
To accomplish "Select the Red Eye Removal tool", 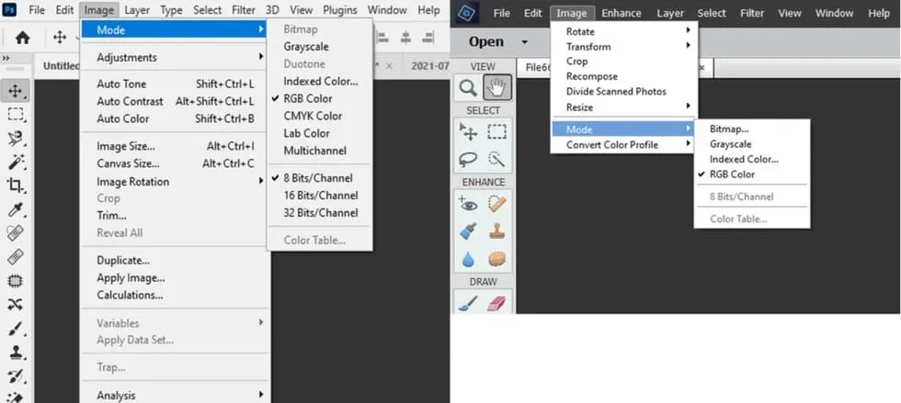I will (468, 204).
